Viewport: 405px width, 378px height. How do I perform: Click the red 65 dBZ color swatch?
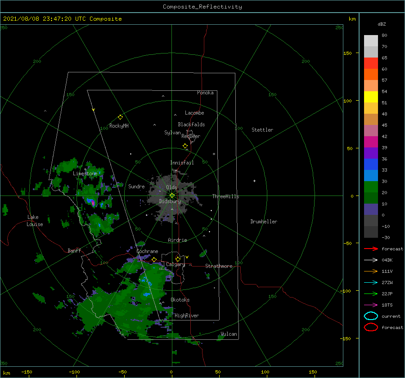pos(371,63)
